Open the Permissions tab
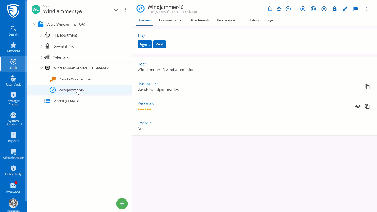The height and width of the screenshot is (212, 377). point(226,20)
